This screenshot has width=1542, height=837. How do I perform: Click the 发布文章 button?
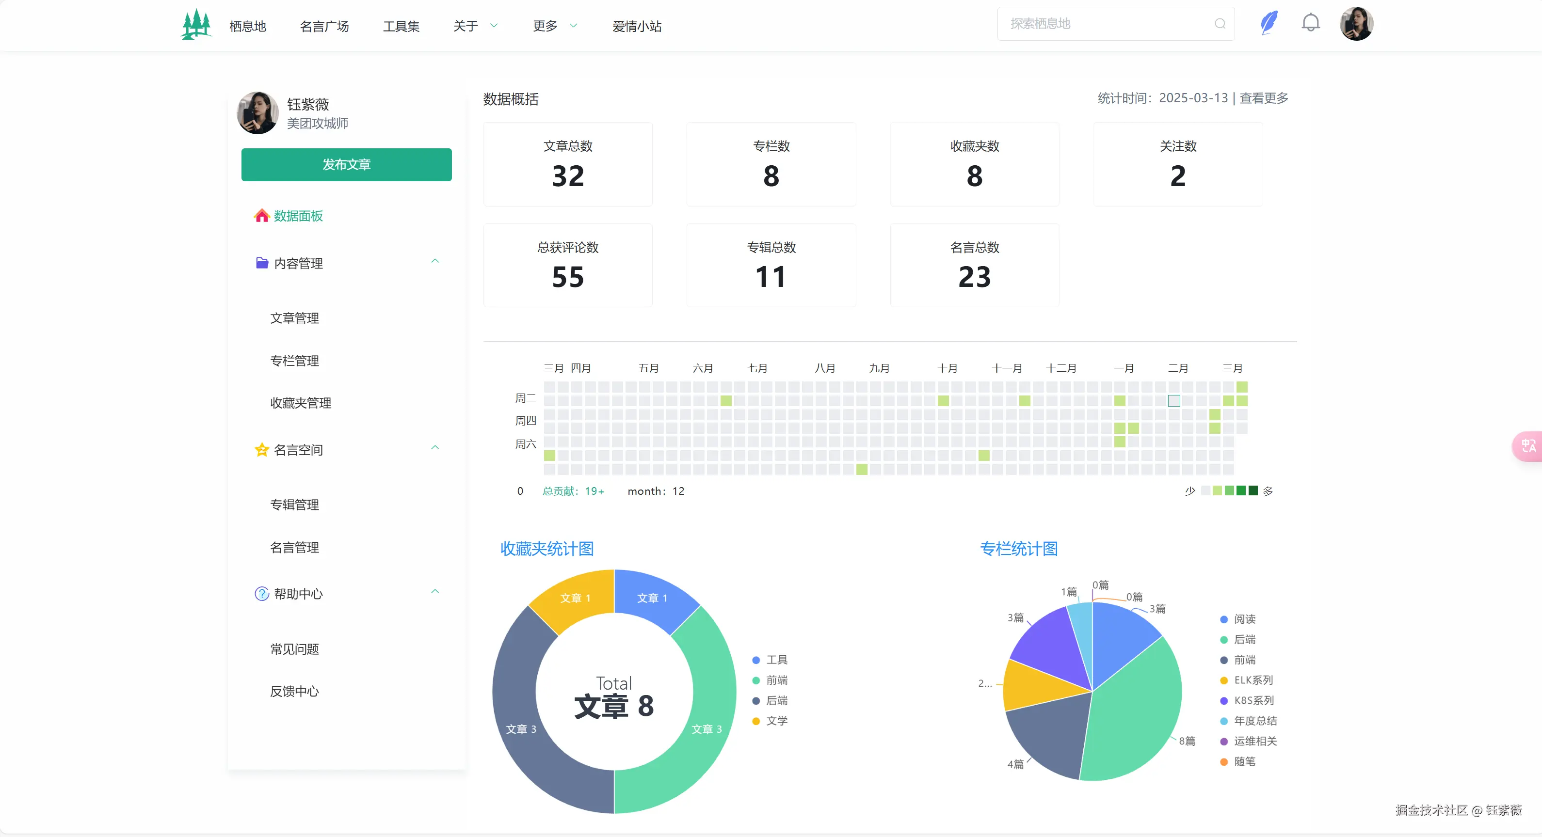[x=346, y=164]
